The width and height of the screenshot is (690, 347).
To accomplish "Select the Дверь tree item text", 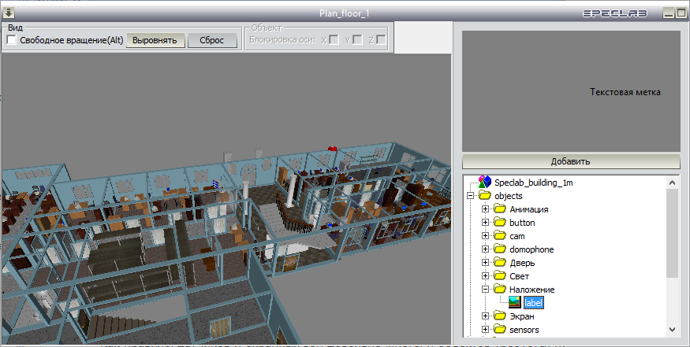I will click(x=522, y=263).
